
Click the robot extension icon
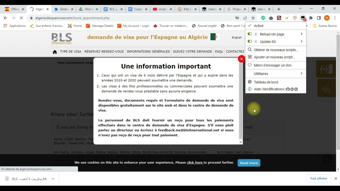[271, 18]
